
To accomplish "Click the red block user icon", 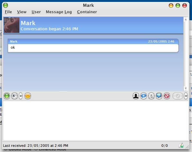I will tap(167, 96).
